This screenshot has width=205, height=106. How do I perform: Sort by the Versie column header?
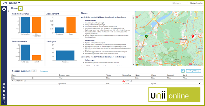(x=109, y=75)
